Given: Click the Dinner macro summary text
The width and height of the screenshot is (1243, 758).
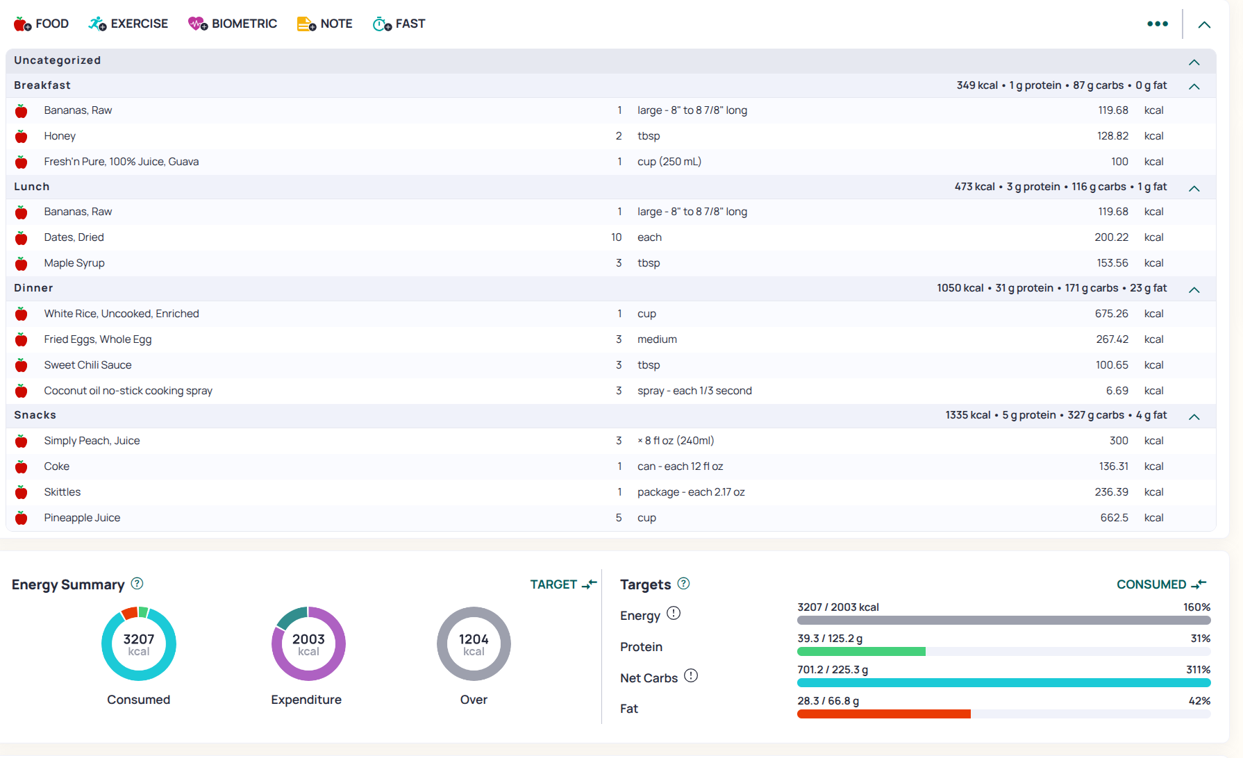Looking at the screenshot, I should click(x=1051, y=288).
